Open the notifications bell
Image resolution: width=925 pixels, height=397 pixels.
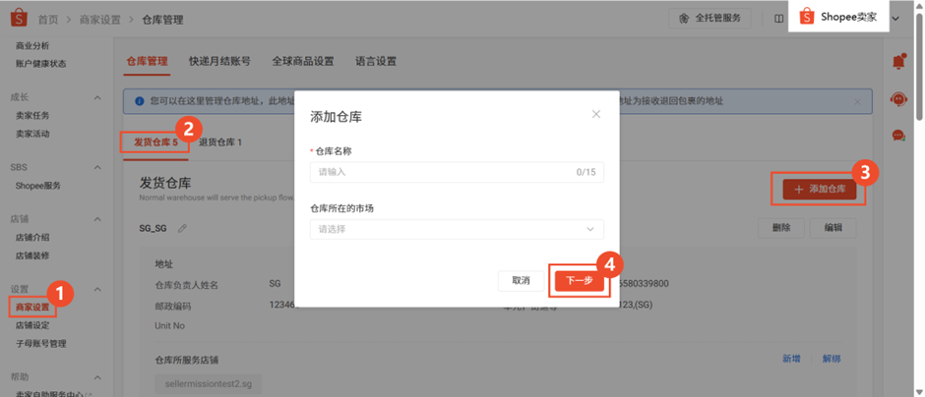pyautogui.click(x=897, y=62)
